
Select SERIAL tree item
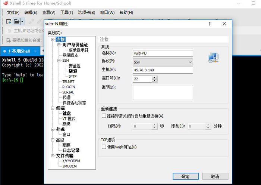pyautogui.click(x=68, y=92)
